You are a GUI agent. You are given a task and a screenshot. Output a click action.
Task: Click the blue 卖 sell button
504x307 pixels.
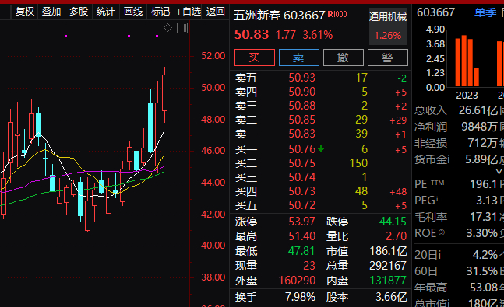(299, 58)
